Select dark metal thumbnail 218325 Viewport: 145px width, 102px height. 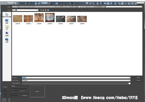tap(61, 19)
